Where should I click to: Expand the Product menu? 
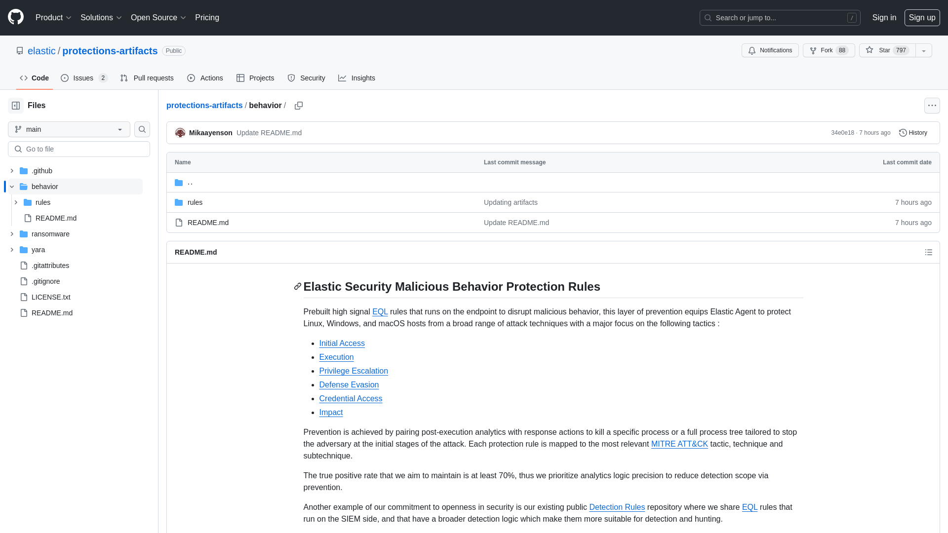pos(53,18)
